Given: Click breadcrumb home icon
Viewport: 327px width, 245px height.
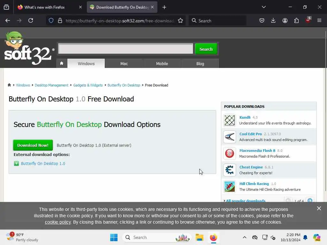Looking at the screenshot, I should 9,85.
